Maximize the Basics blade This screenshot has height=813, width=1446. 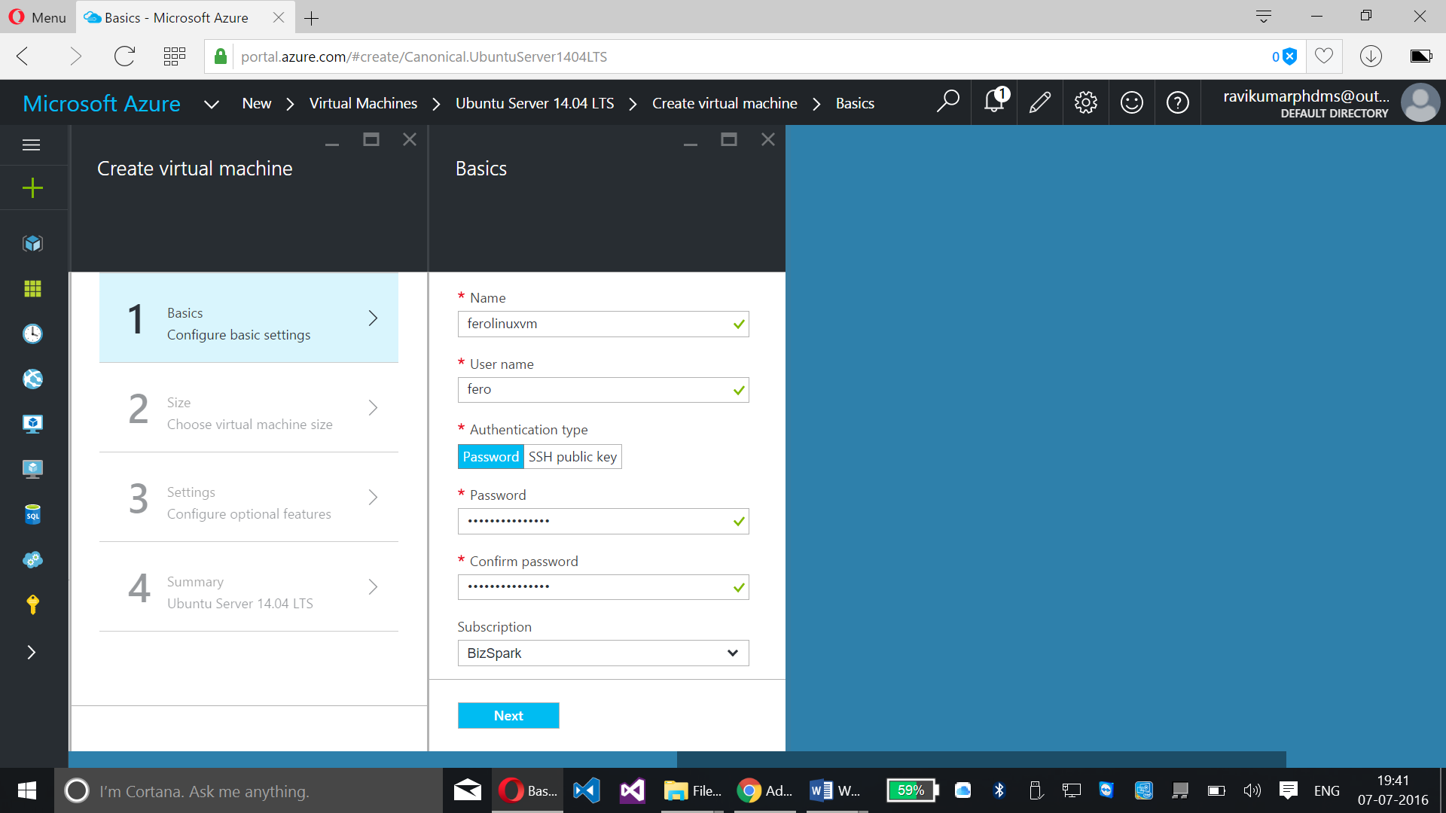tap(728, 139)
